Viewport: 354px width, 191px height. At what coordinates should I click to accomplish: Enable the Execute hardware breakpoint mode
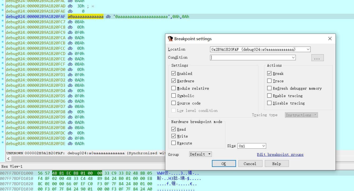(x=174, y=143)
